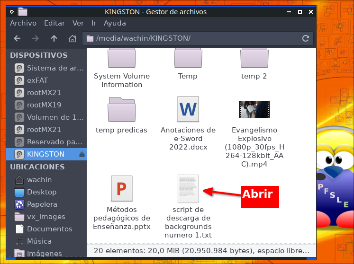Screen dimensions: 354x264
Task: Open the Ver menu
Action: 78,23
